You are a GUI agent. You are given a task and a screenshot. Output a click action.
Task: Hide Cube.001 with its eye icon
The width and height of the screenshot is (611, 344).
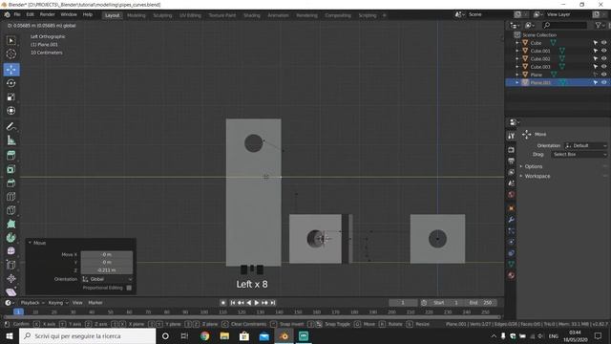[x=604, y=51]
